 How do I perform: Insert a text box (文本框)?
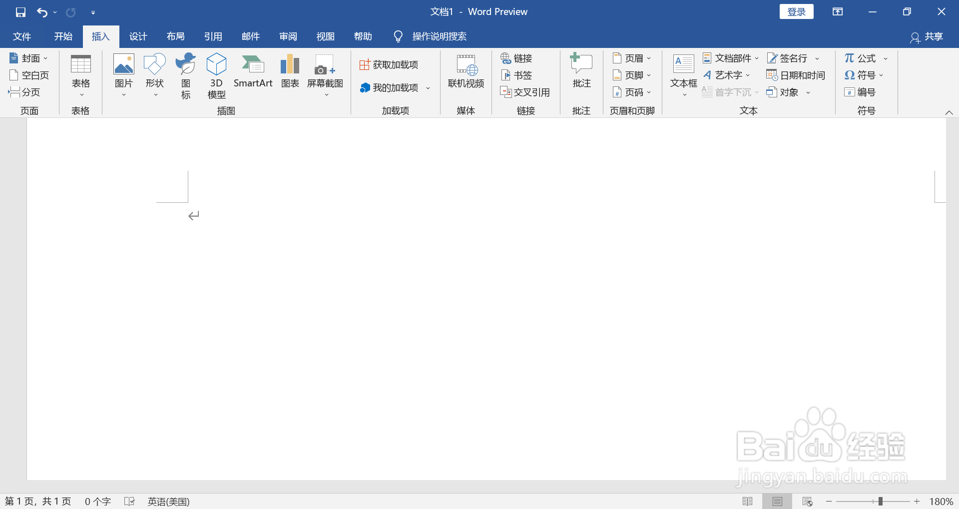click(x=683, y=76)
